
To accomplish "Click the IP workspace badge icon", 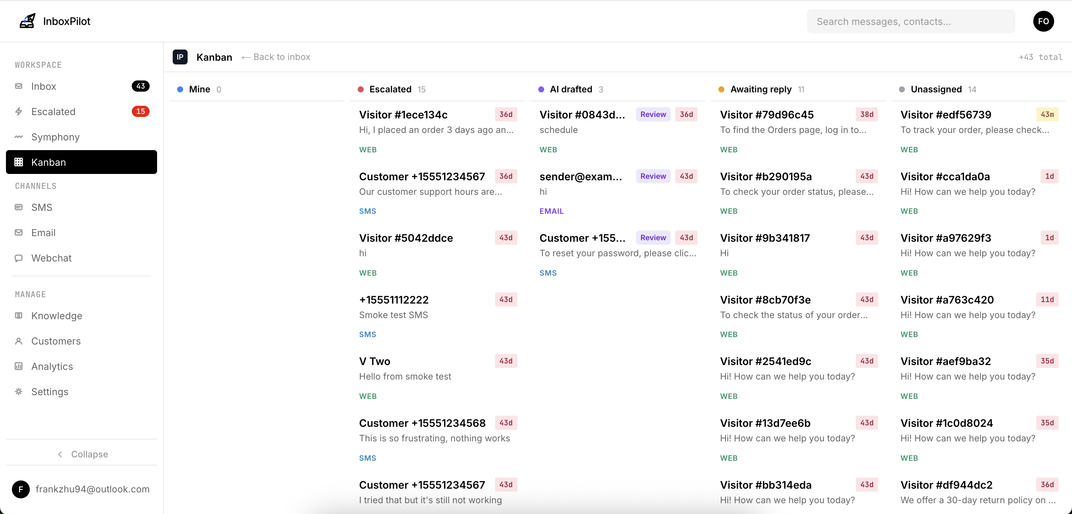I will coord(180,57).
